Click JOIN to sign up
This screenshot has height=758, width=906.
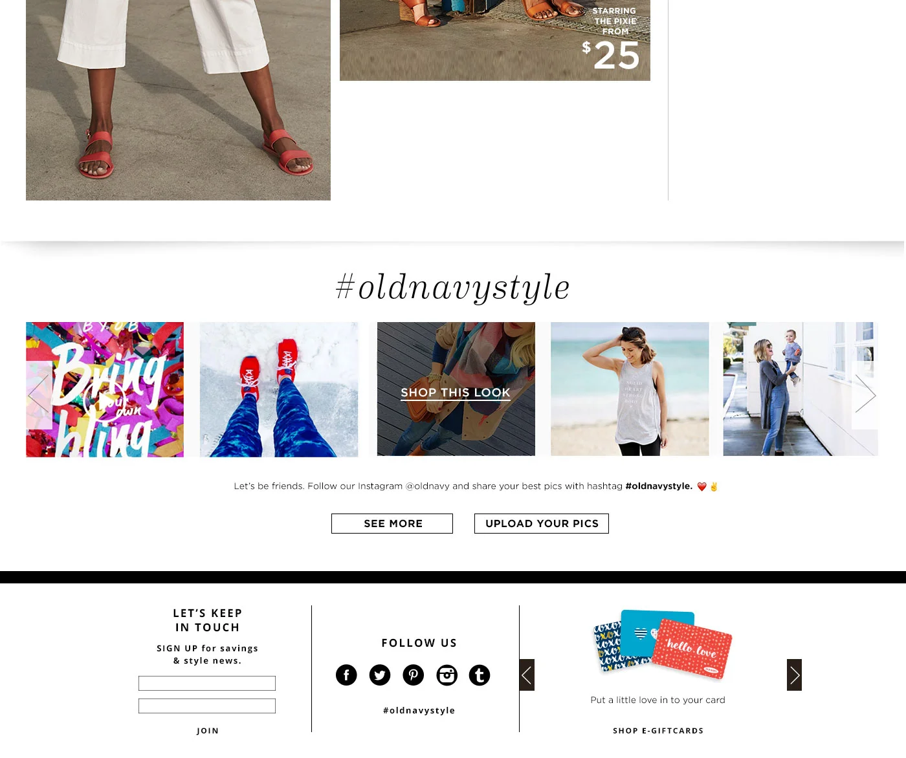pyautogui.click(x=208, y=731)
